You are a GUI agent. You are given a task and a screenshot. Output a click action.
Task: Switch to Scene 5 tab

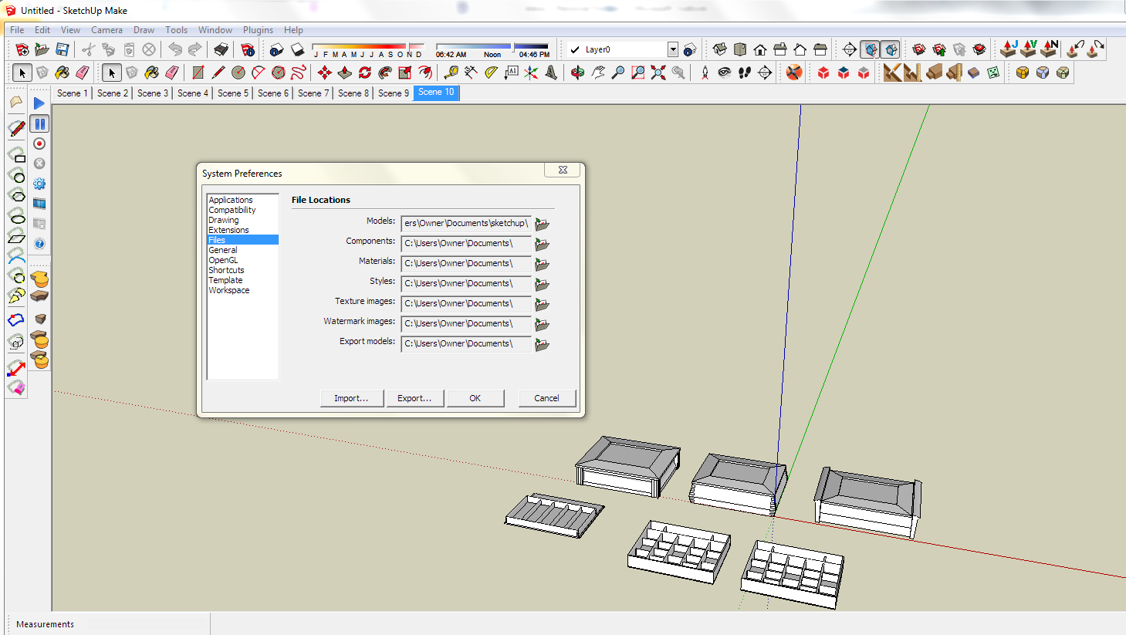point(233,93)
